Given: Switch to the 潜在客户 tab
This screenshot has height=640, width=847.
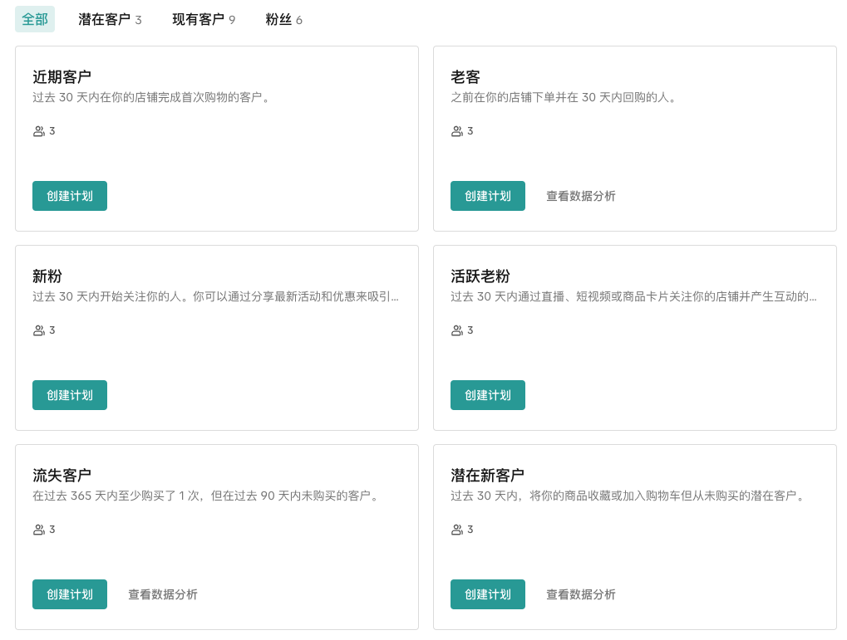Looking at the screenshot, I should coord(110,19).
